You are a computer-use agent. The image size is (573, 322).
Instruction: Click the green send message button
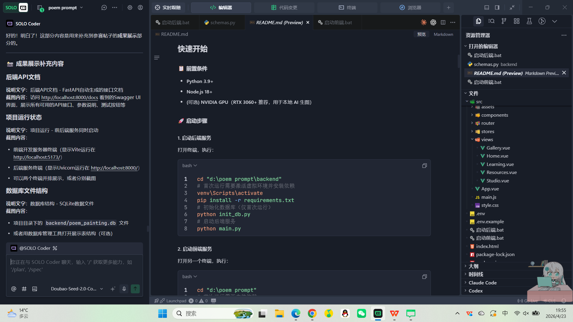tap(135, 289)
